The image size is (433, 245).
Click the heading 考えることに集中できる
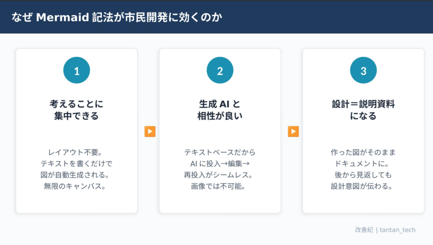click(x=77, y=110)
